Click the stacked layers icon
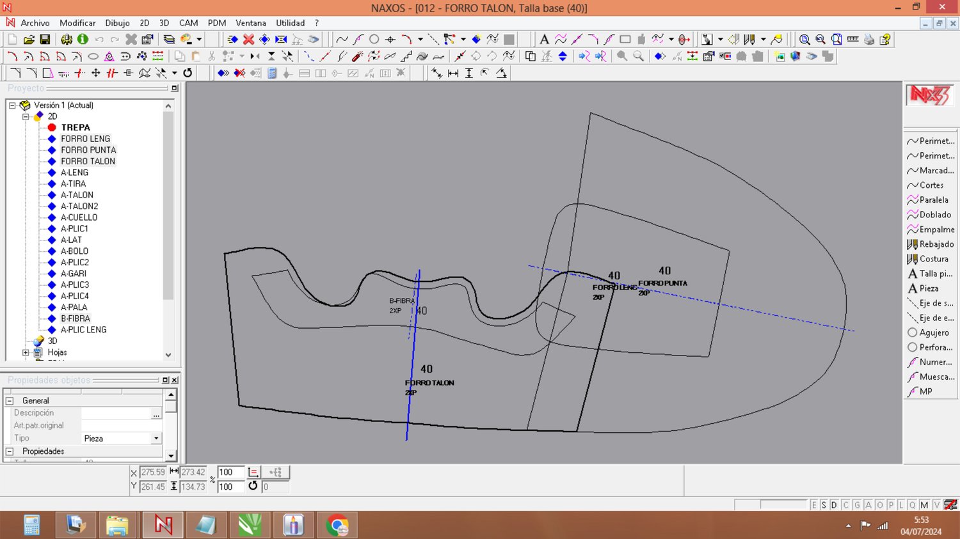960x539 pixels. click(x=169, y=40)
